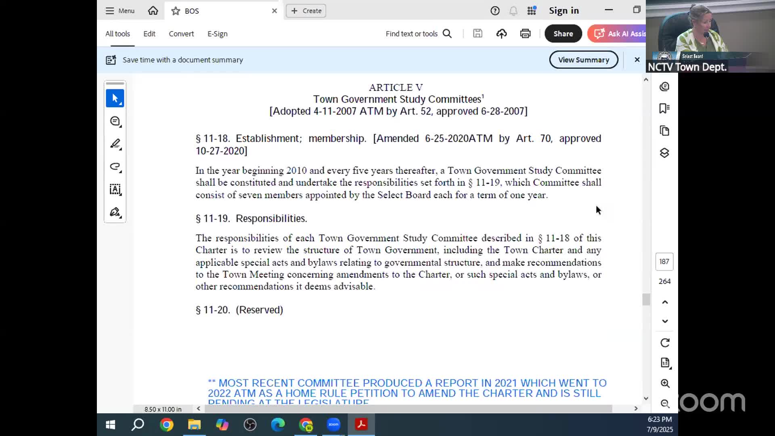Choose the Select cursor tool

pyautogui.click(x=115, y=99)
